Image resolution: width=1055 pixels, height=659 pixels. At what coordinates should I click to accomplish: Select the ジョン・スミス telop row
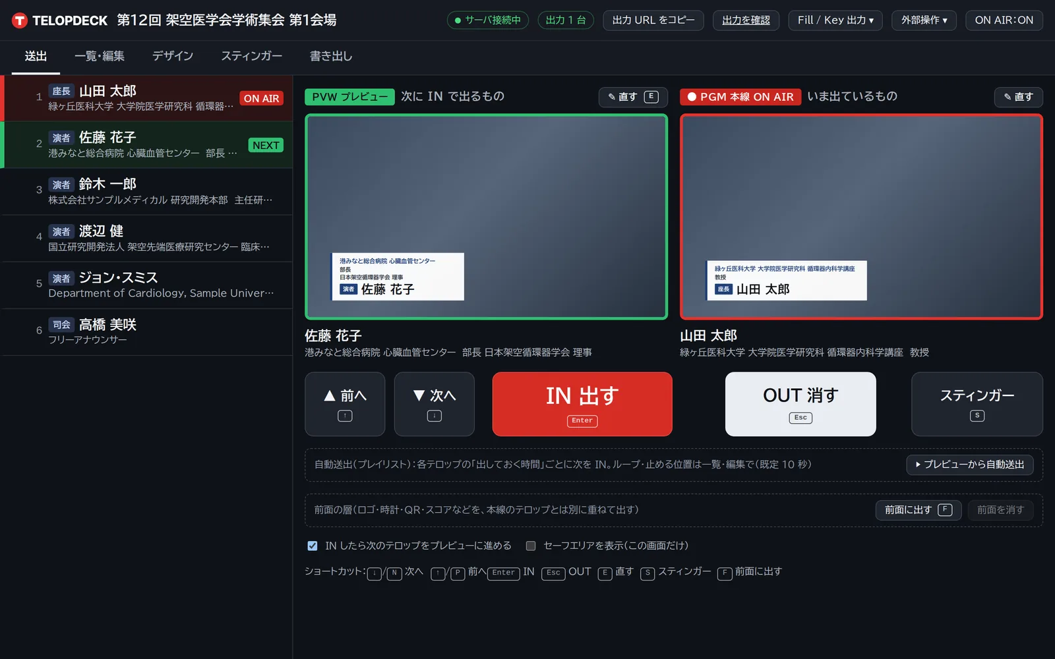[x=146, y=285]
